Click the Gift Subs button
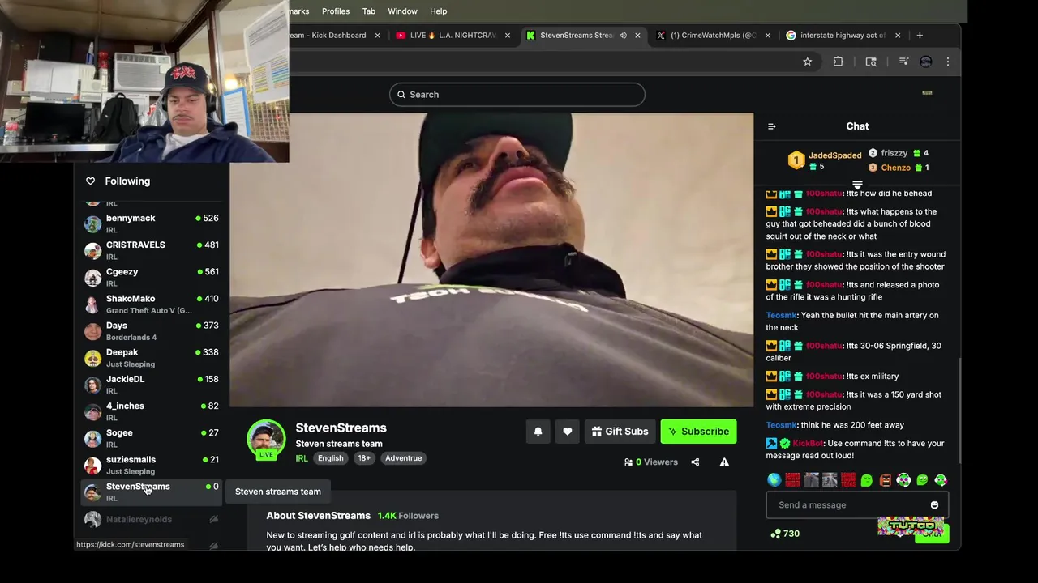This screenshot has height=583, width=1038. pos(620,432)
